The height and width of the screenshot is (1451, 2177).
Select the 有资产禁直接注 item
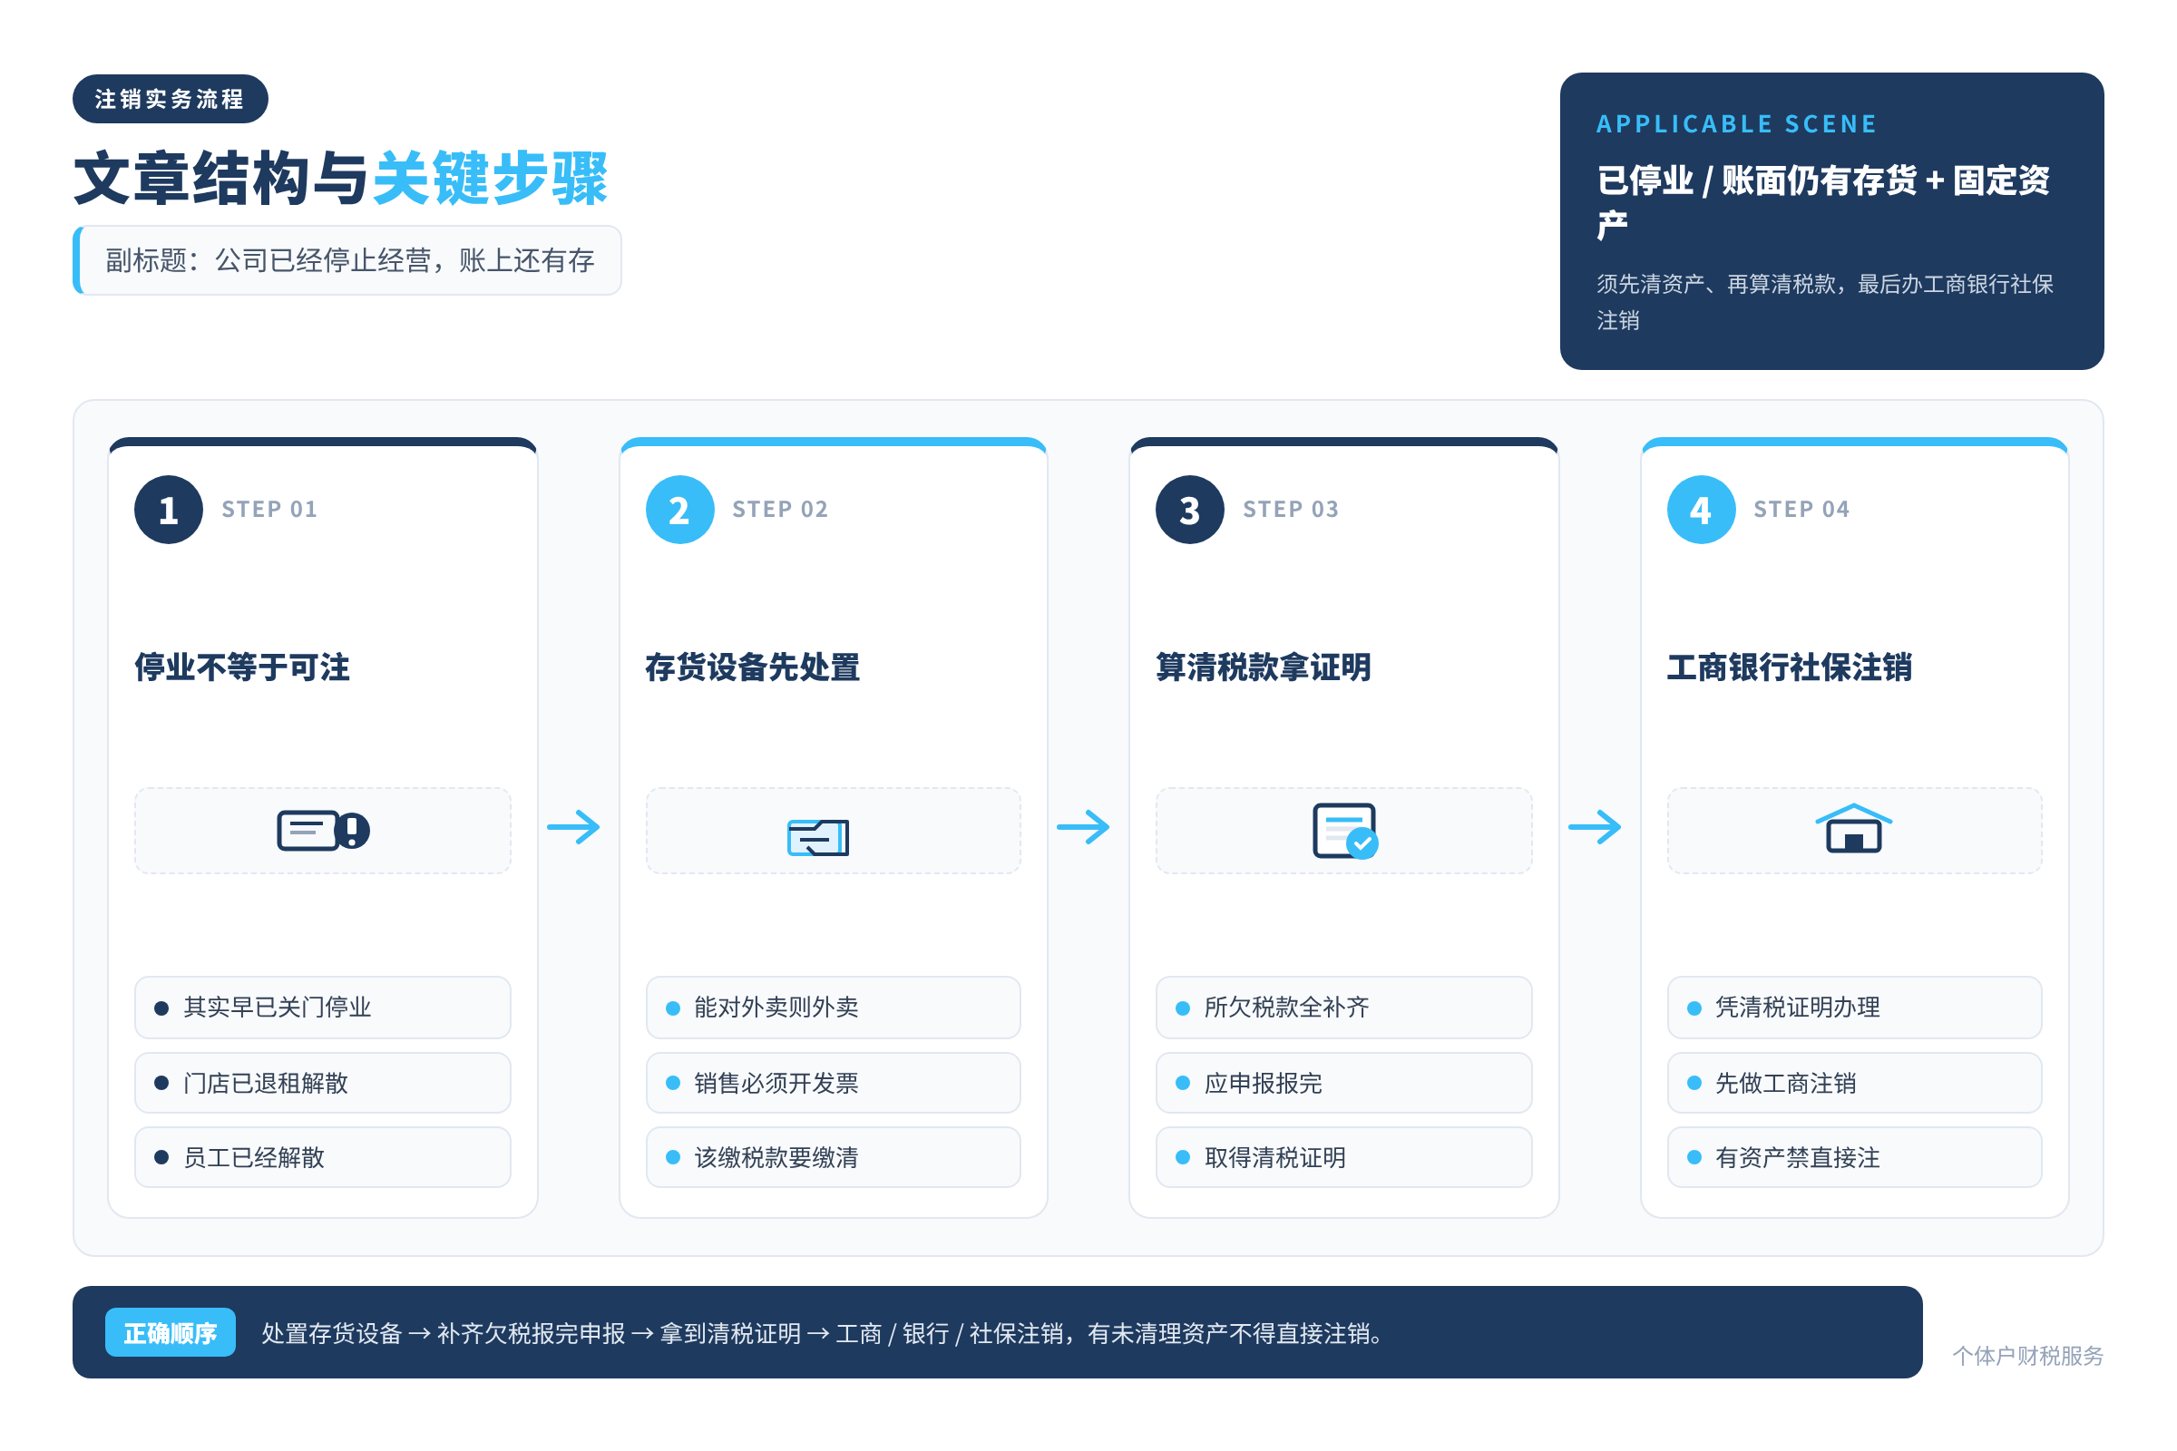[1854, 1157]
